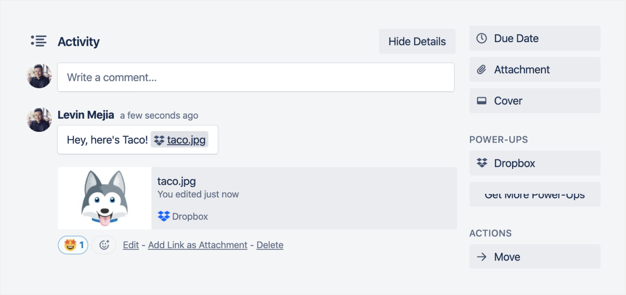This screenshot has height=295, width=626.
Task: Click the Dropbox logo in attachment preview
Action: 164,216
